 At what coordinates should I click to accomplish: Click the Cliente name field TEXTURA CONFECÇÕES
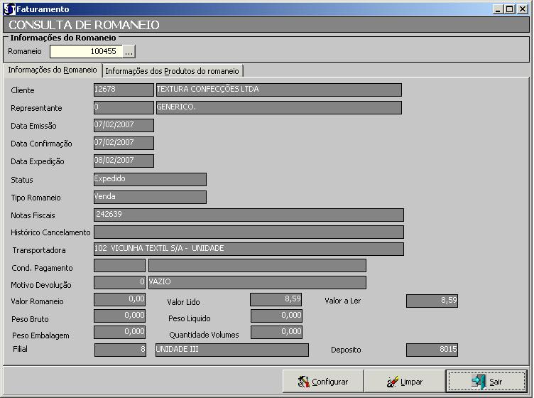[x=278, y=90]
